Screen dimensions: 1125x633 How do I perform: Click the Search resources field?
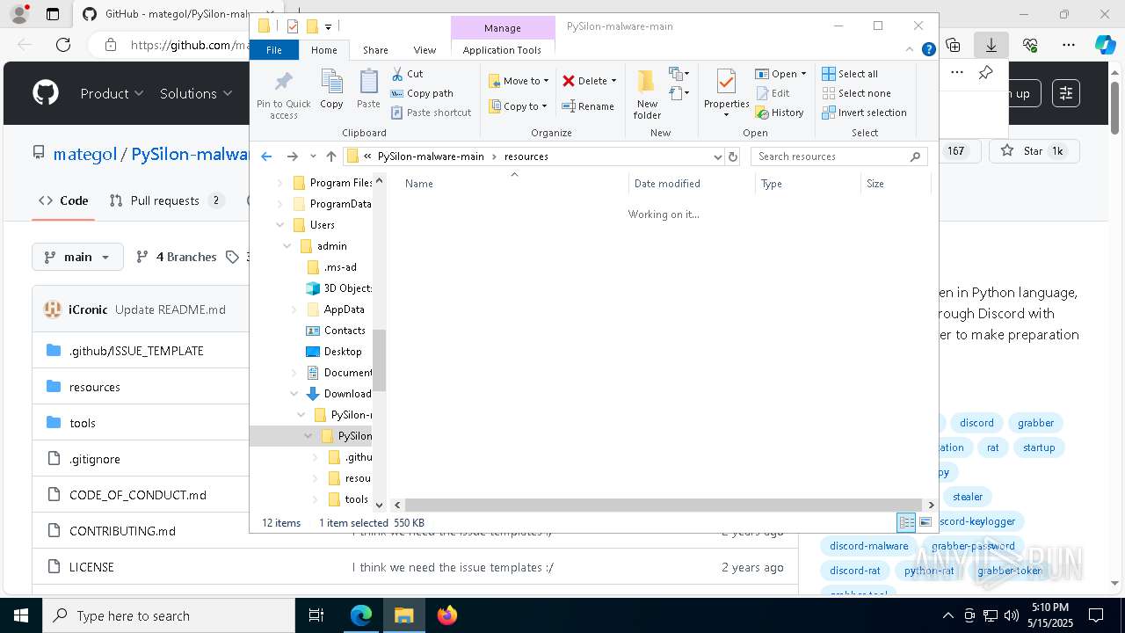click(839, 156)
